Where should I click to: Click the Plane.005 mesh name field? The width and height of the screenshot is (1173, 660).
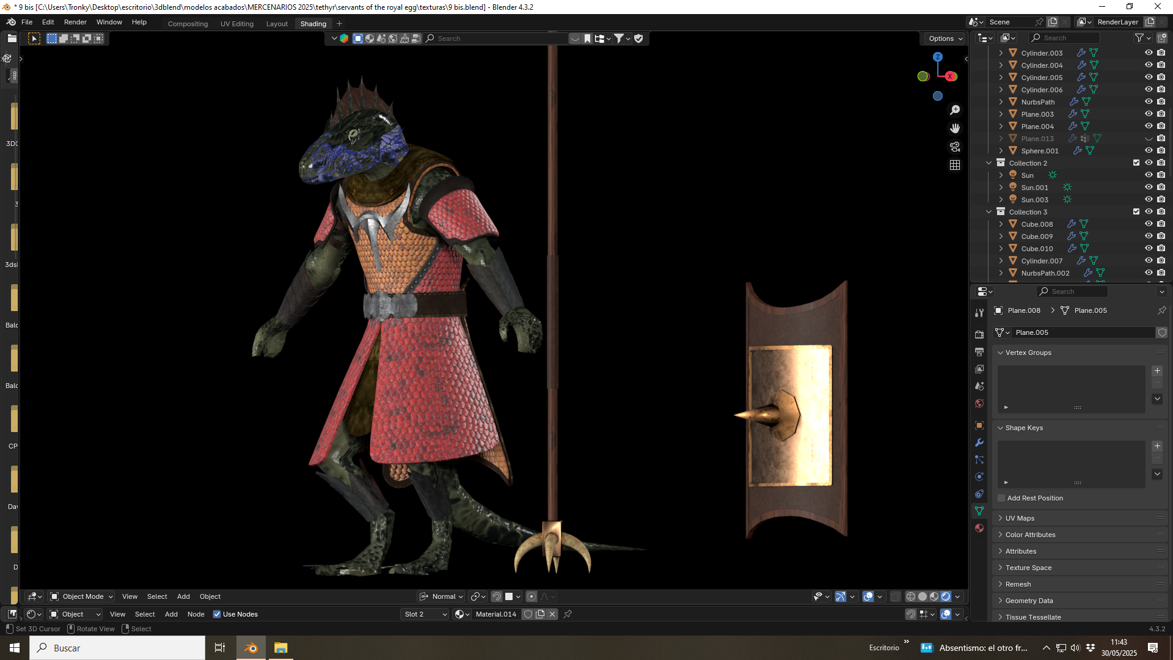coord(1083,332)
